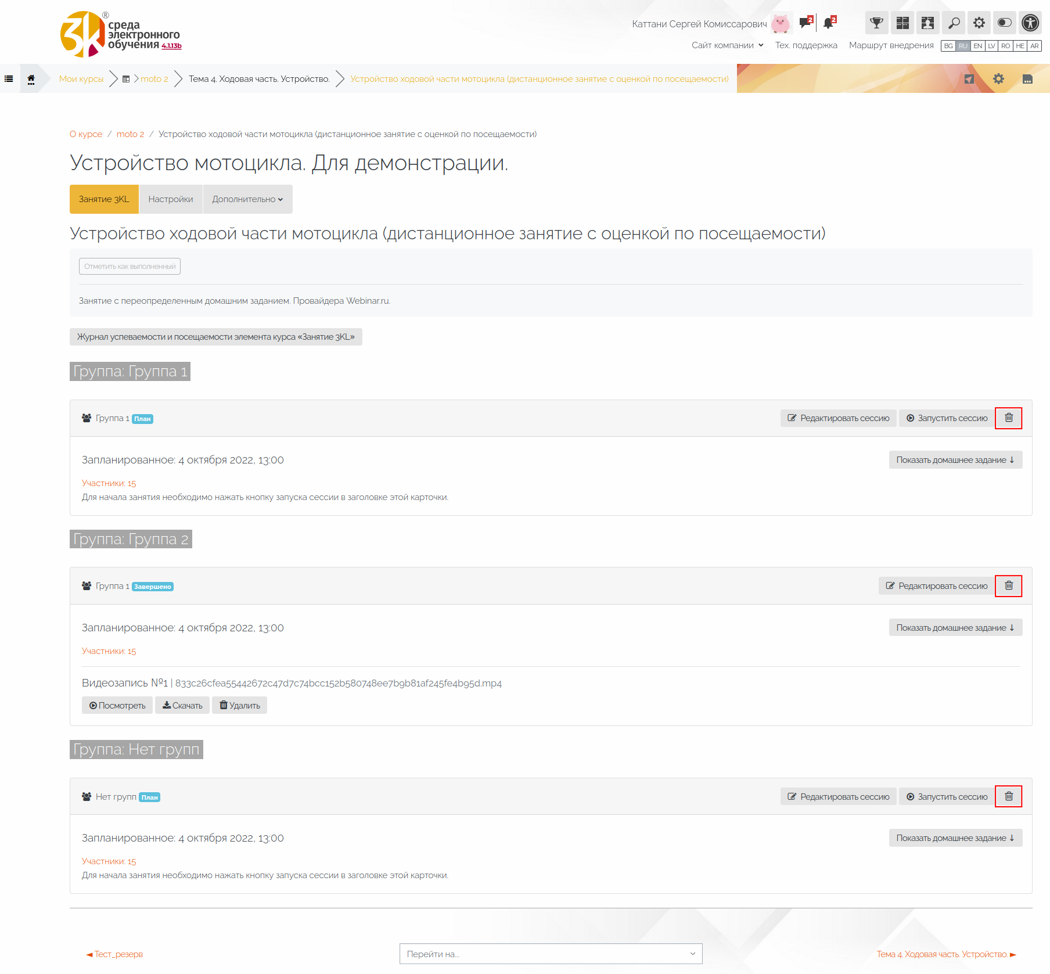1050x974 pixels.
Task: Select the BG language option
Action: point(948,46)
